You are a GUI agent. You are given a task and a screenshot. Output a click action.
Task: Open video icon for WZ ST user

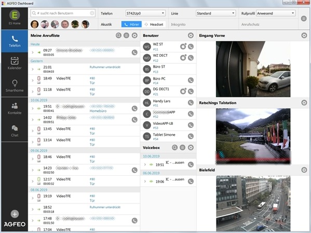(x=183, y=46)
